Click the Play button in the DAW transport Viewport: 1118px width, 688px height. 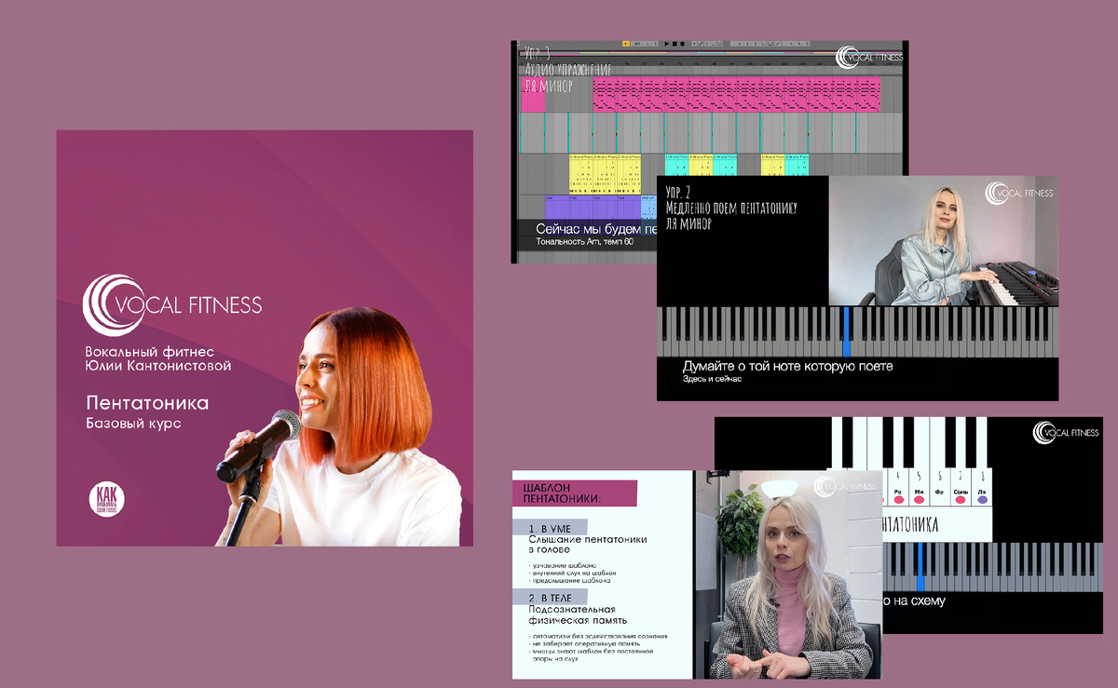click(x=667, y=44)
